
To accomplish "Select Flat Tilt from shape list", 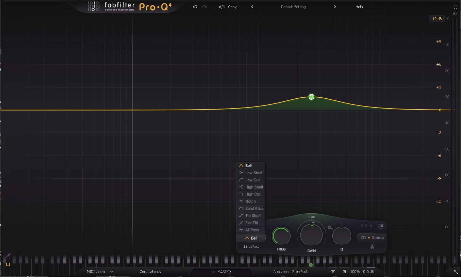I will click(251, 223).
